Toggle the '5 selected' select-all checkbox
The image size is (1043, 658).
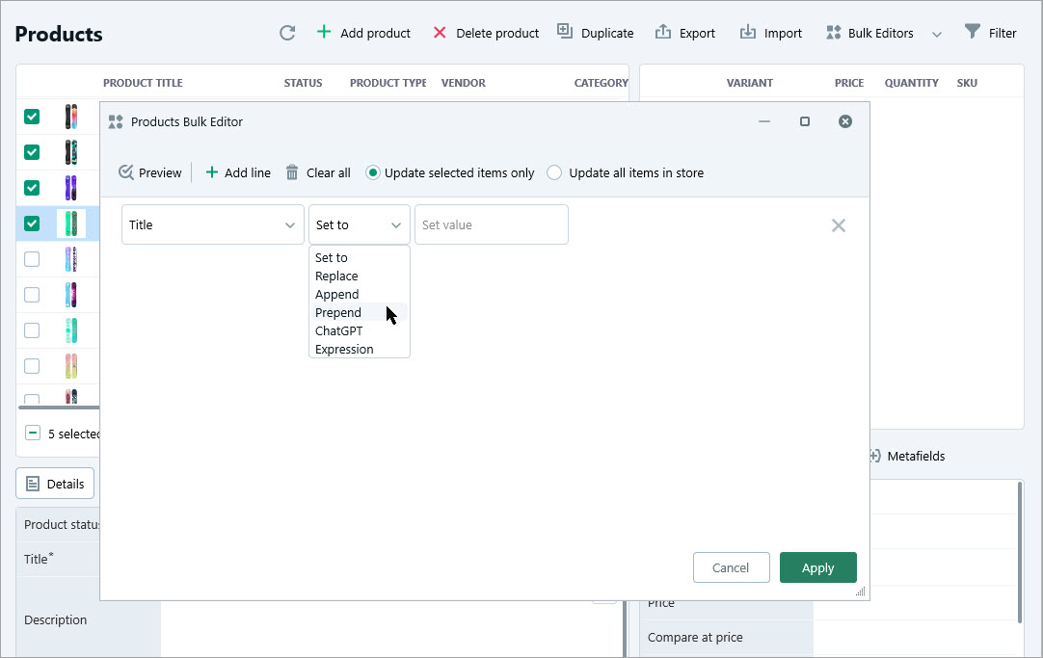click(x=33, y=433)
